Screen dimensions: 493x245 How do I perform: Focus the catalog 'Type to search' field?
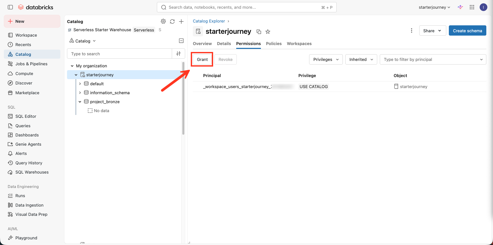(119, 54)
